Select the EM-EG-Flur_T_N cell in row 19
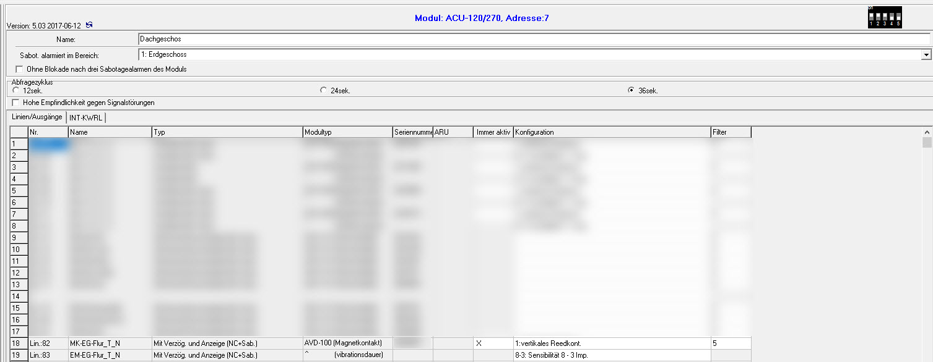Screen dimensions: 933x362 109,355
